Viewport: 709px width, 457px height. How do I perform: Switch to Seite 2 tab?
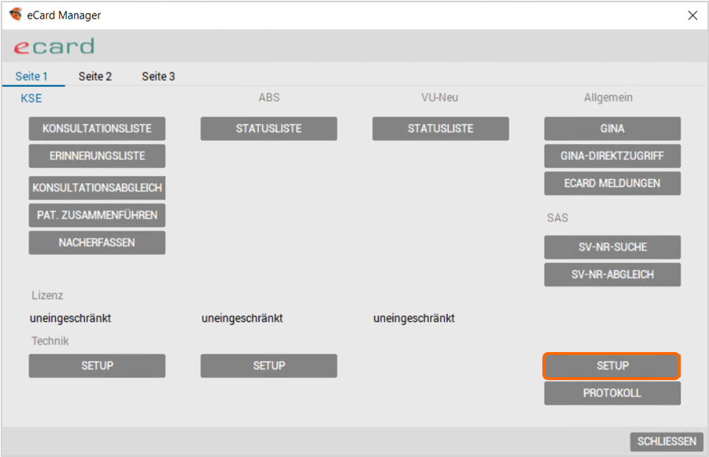click(x=95, y=76)
